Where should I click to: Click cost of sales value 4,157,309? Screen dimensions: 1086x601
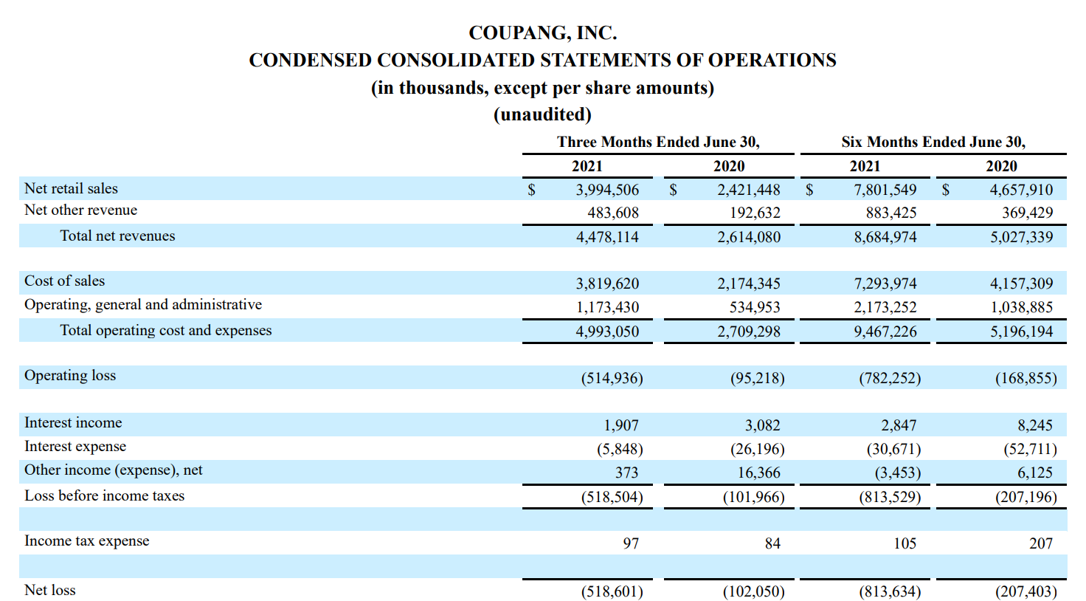[1022, 284]
